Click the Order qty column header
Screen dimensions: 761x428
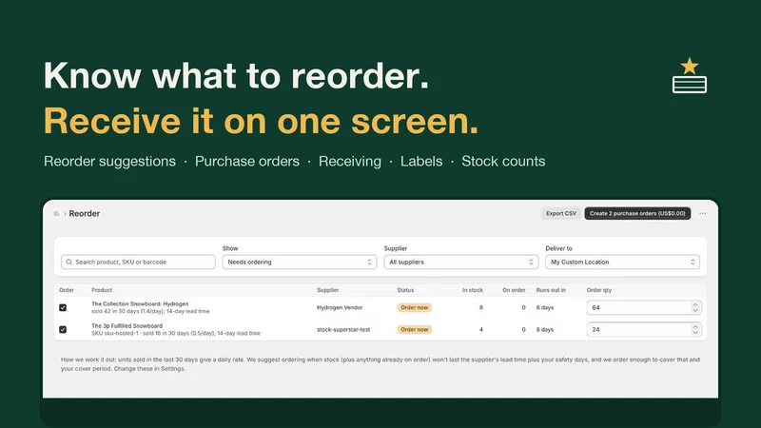[599, 290]
